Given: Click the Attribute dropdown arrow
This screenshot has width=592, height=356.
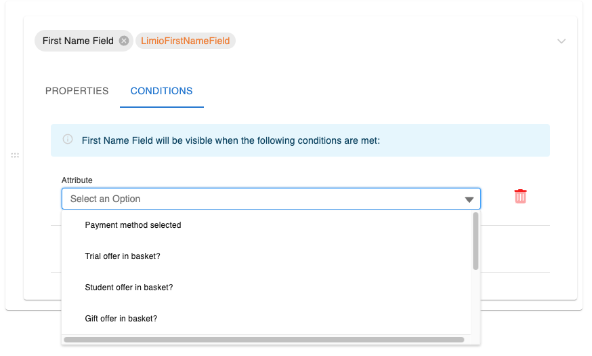Looking at the screenshot, I should point(469,199).
